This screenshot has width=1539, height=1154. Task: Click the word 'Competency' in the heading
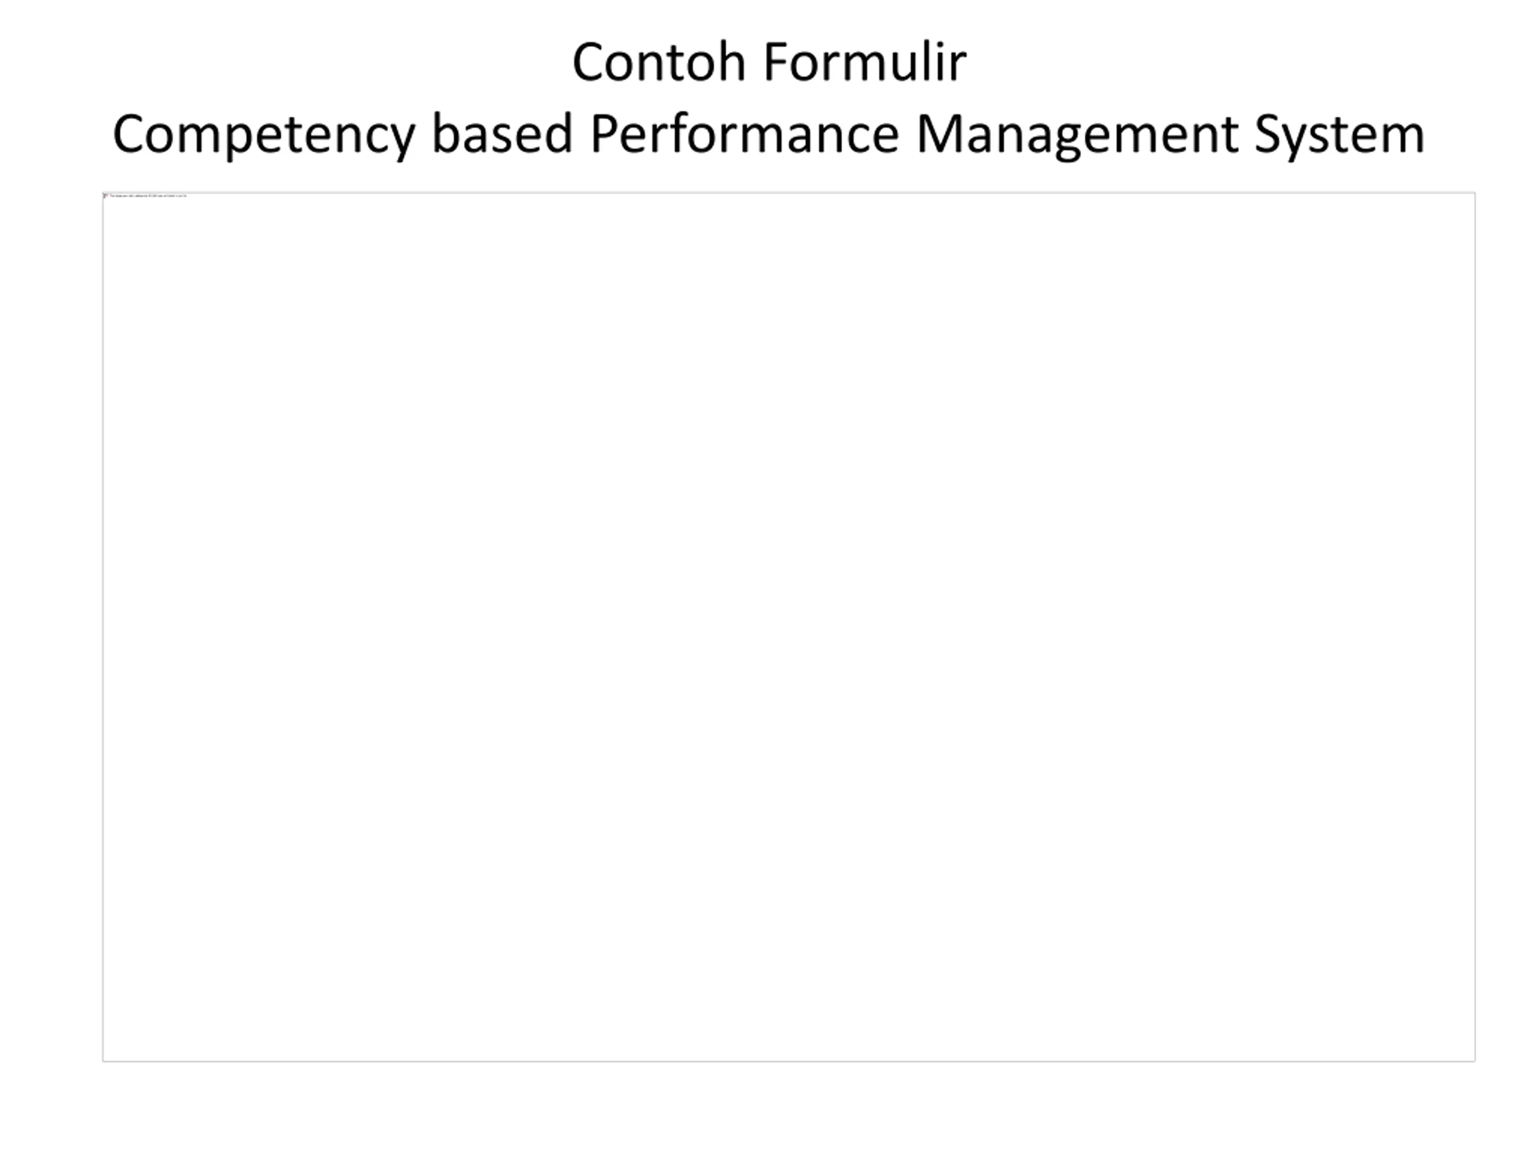point(265,136)
